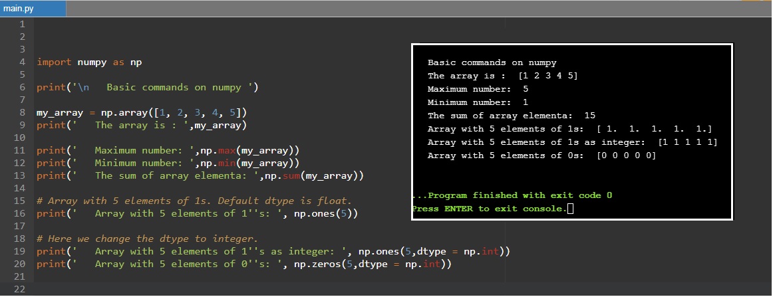The height and width of the screenshot is (297, 773).
Task: Click 'Program finished with exit code 0' message
Action: click(x=512, y=195)
